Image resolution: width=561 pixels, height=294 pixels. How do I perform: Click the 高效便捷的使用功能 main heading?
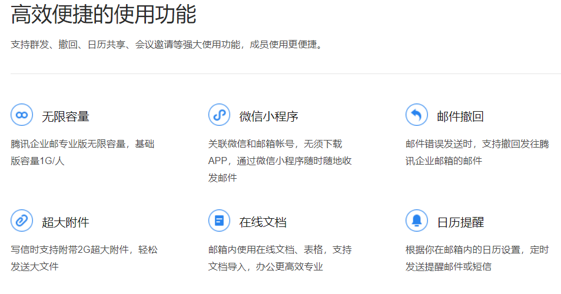coord(104,15)
